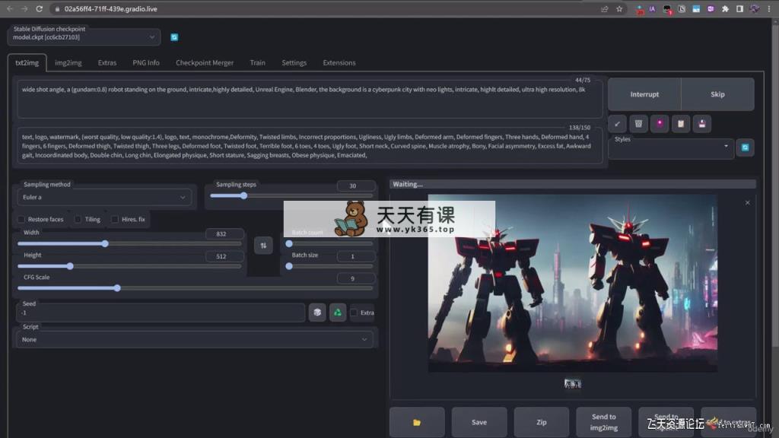Viewport: 779px width, 438px height.
Task: Open the Train tab
Action: (x=257, y=62)
